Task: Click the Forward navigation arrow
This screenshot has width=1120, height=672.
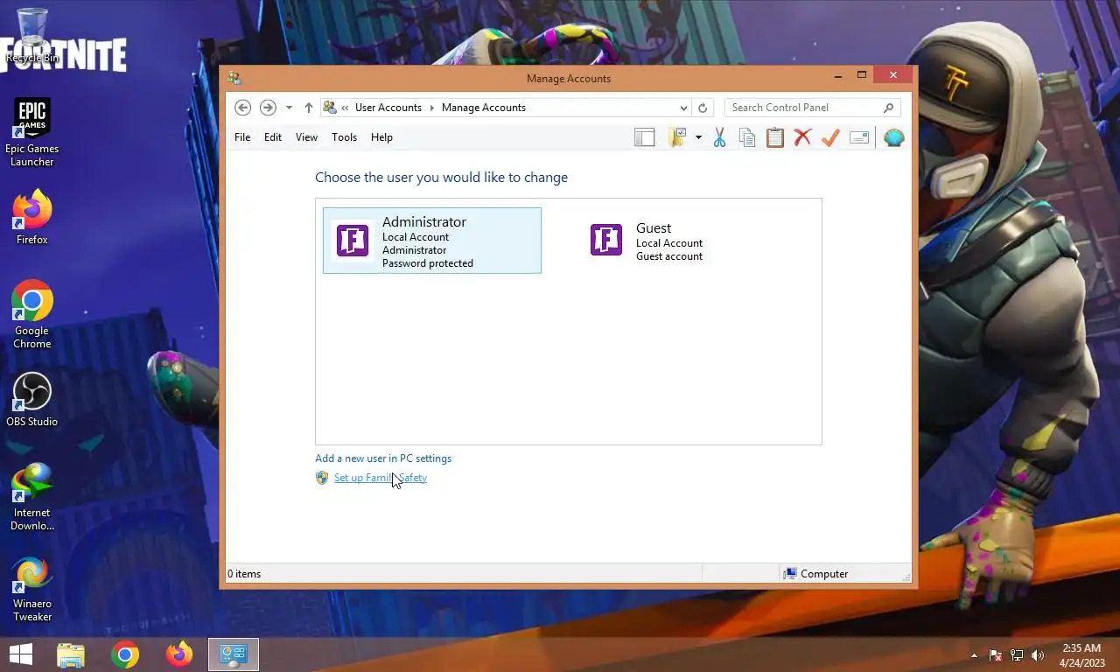Action: [x=268, y=108]
